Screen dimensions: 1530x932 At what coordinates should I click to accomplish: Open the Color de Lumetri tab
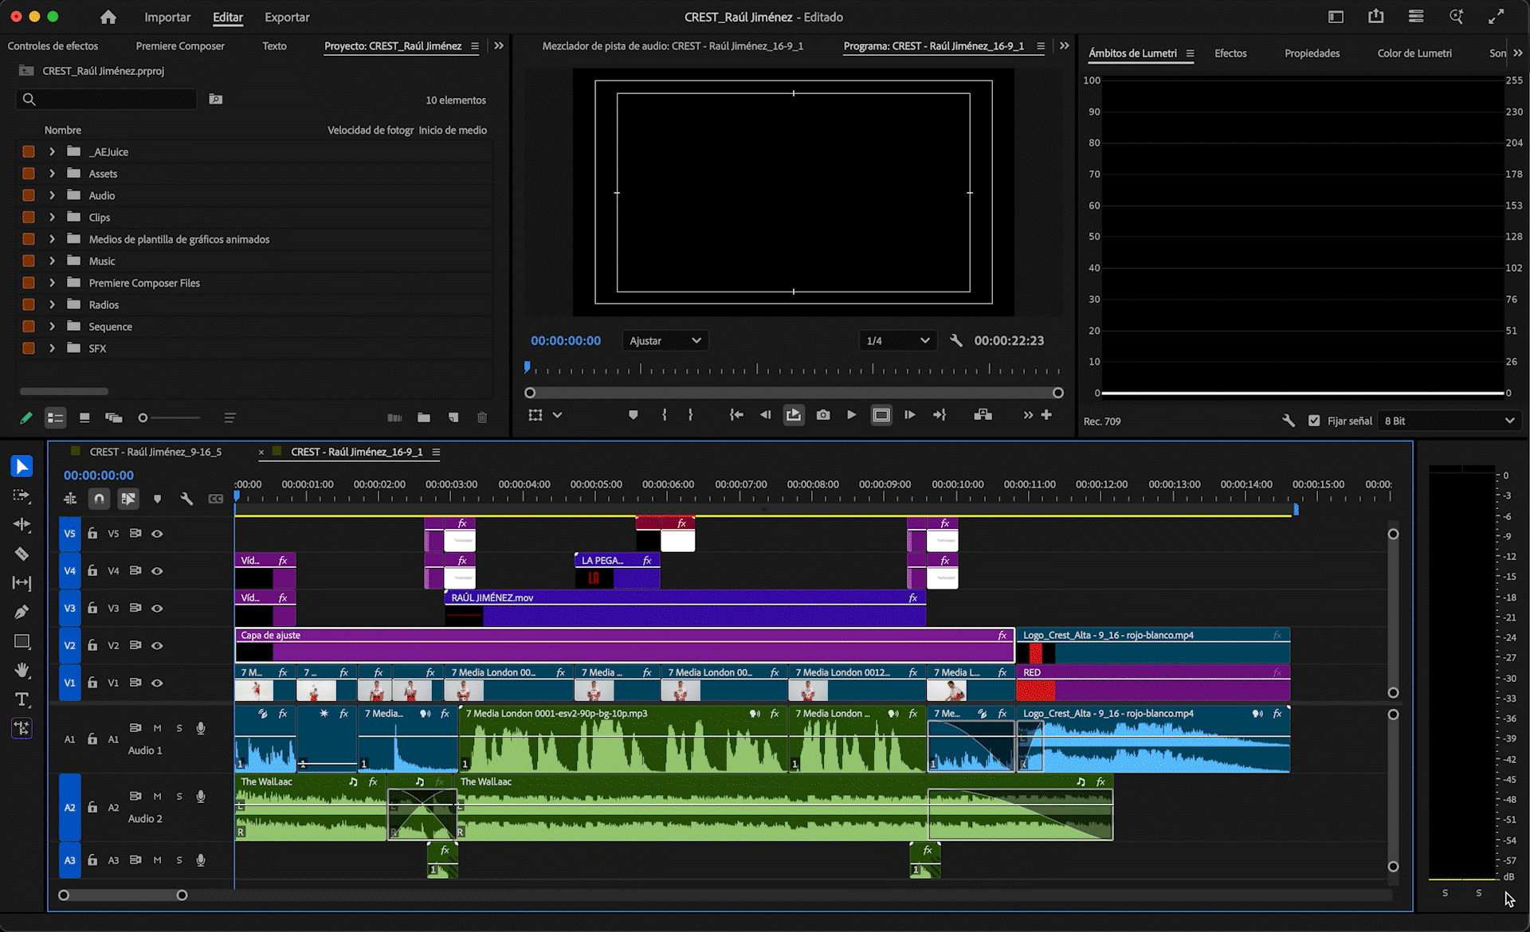coord(1414,53)
